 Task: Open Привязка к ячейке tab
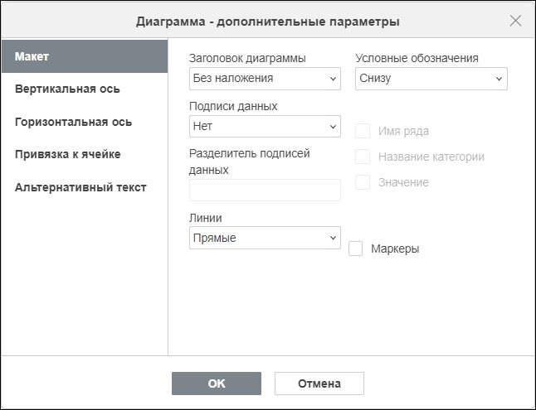pos(85,154)
